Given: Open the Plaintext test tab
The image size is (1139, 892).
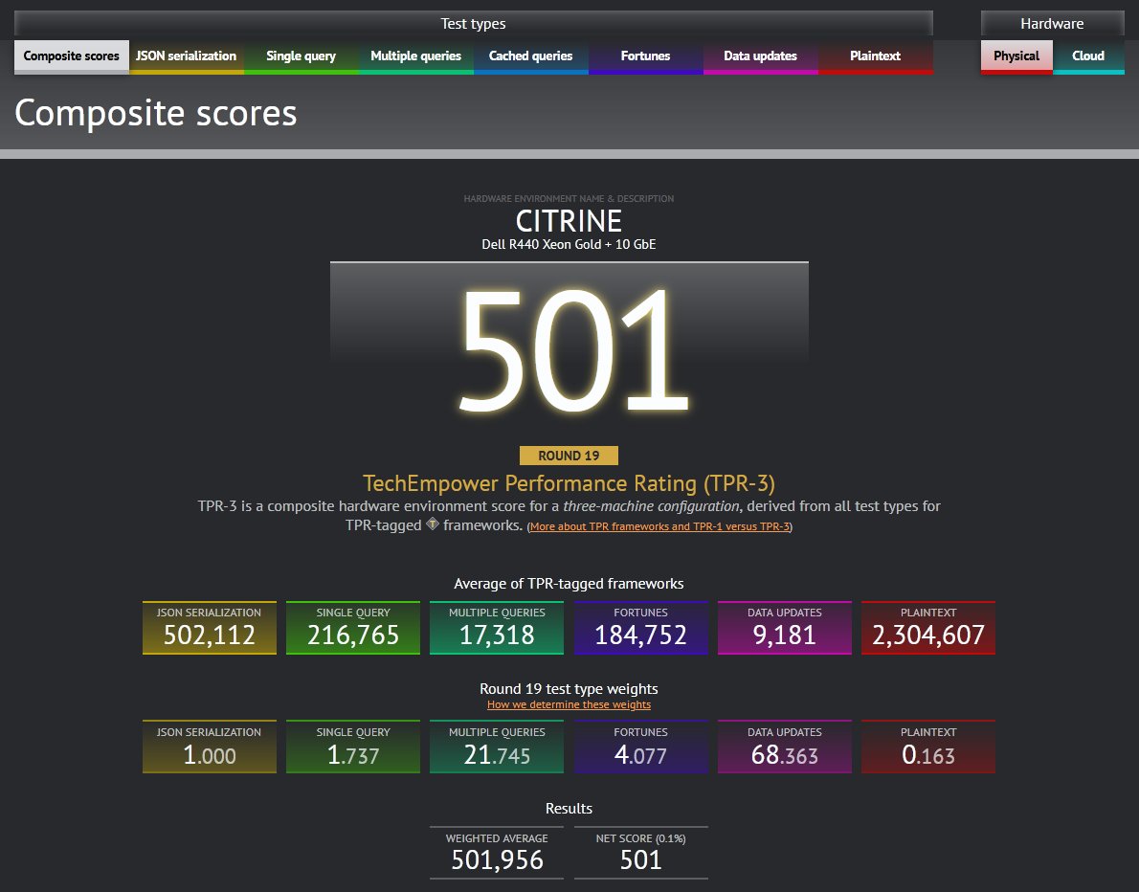Looking at the screenshot, I should click(x=875, y=56).
